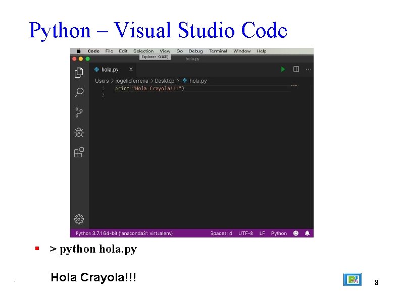Click the print statement on line 1

[x=149, y=88]
